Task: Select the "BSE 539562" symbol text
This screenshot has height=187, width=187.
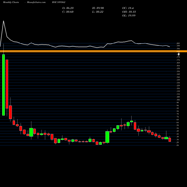Action: click(x=59, y=2)
